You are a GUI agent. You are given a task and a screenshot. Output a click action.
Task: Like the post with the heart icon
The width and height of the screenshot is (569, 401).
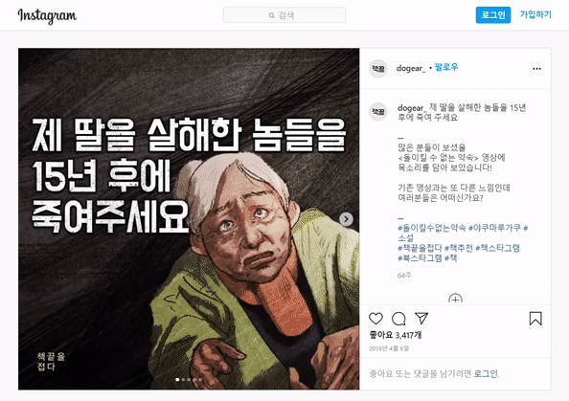tap(376, 319)
